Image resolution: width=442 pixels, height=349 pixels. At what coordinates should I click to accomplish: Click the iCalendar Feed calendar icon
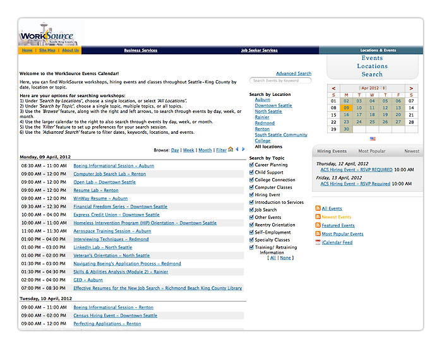point(318,242)
